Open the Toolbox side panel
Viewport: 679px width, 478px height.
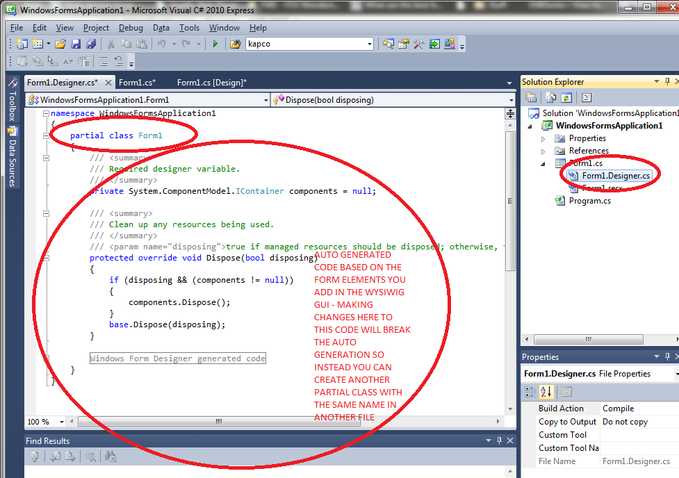pos(13,100)
